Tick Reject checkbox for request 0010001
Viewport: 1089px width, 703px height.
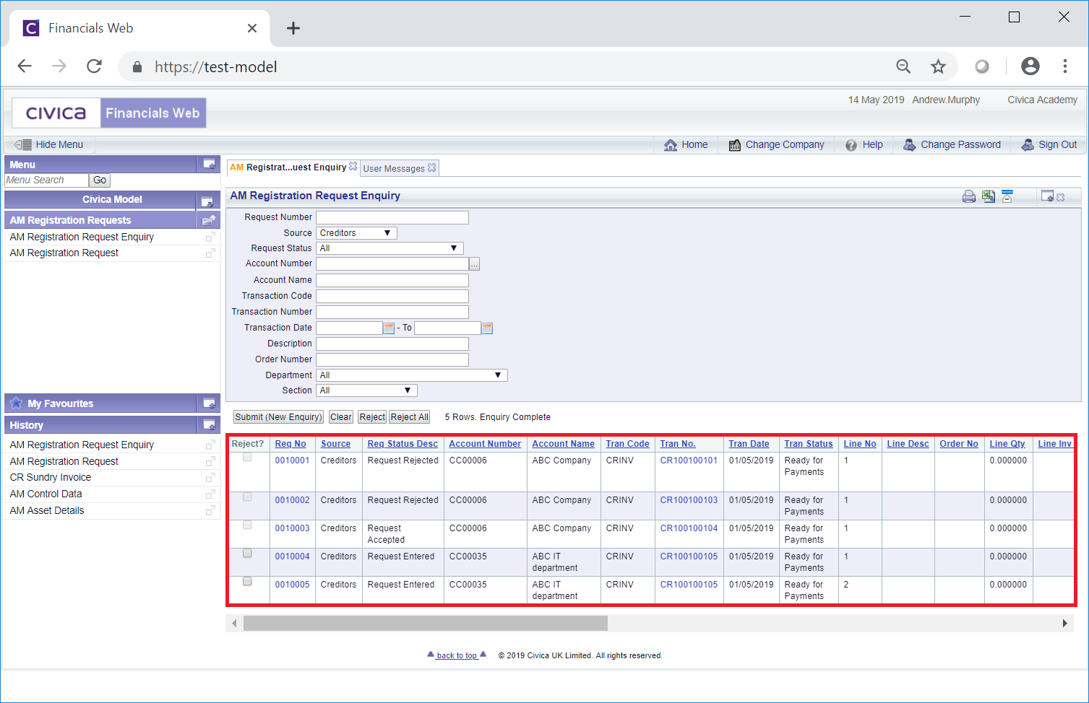click(247, 458)
